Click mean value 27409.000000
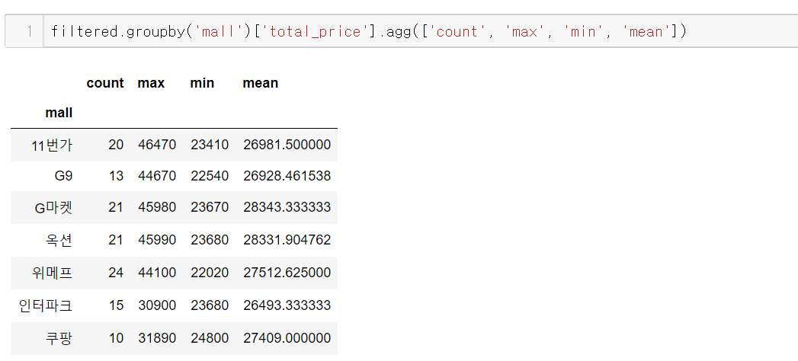This screenshot has width=798, height=361. [287, 338]
